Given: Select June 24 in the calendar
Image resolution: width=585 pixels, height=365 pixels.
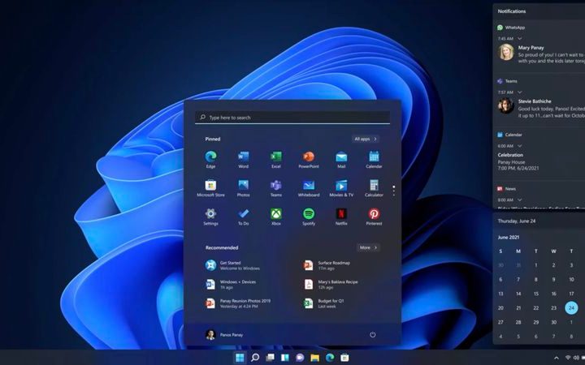Looking at the screenshot, I should [x=571, y=307].
